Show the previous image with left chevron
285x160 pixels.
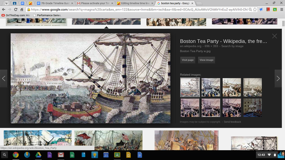click(x=4, y=78)
